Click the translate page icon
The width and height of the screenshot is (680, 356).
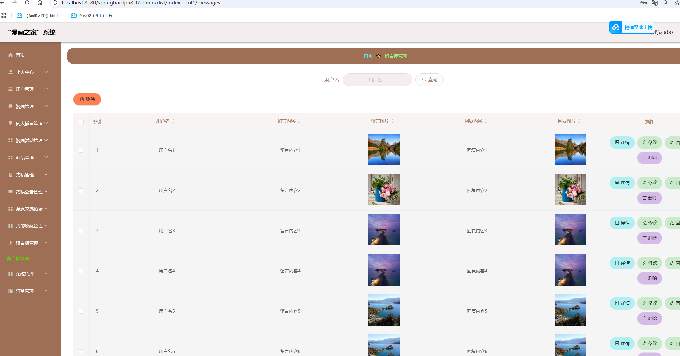[655, 3]
